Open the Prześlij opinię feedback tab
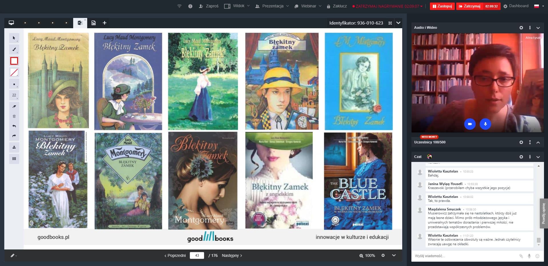The height and width of the screenshot is (266, 548). [544, 213]
